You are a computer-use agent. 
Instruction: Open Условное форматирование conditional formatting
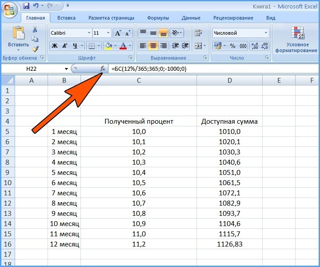pos(297,40)
